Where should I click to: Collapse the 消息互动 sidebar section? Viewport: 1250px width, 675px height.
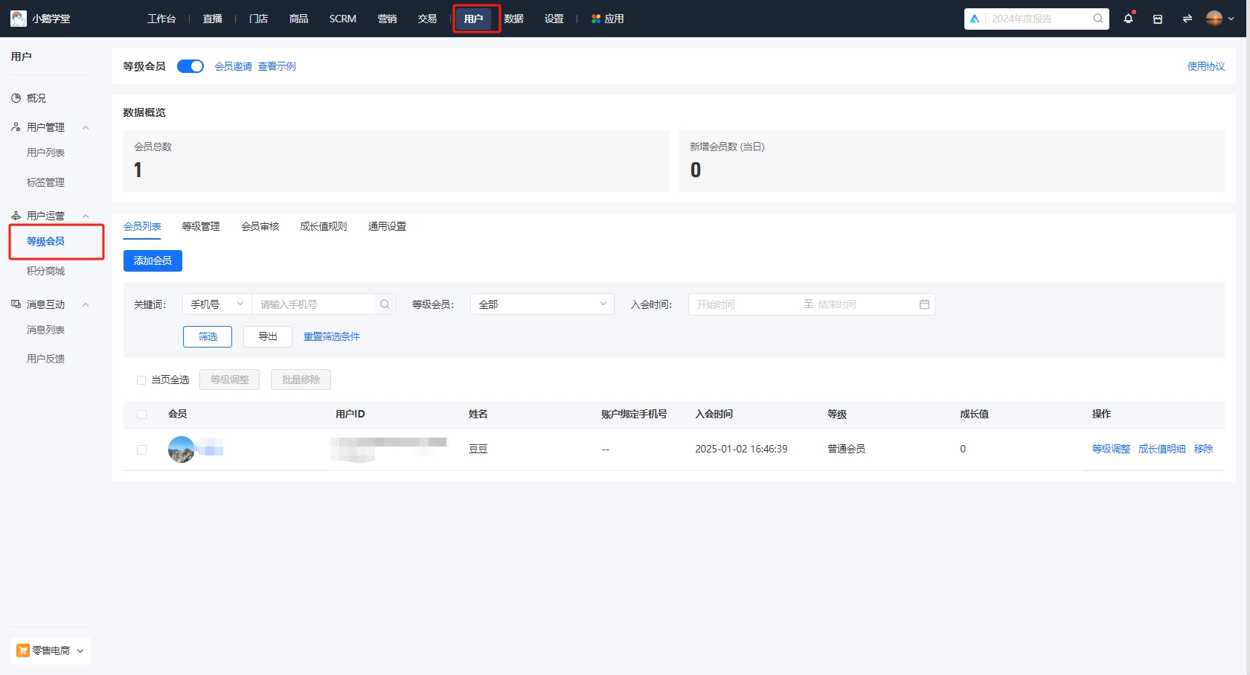[85, 304]
